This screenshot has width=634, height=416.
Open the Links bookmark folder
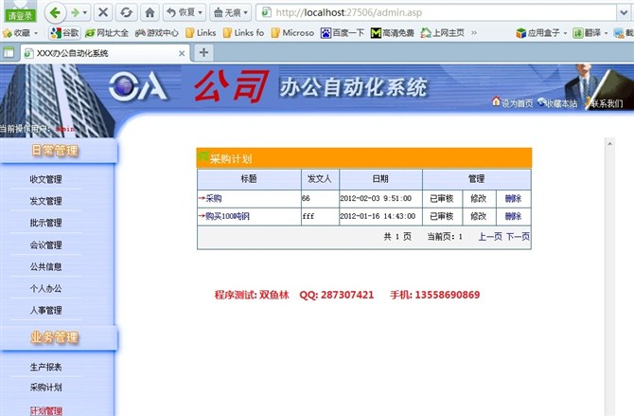201,33
